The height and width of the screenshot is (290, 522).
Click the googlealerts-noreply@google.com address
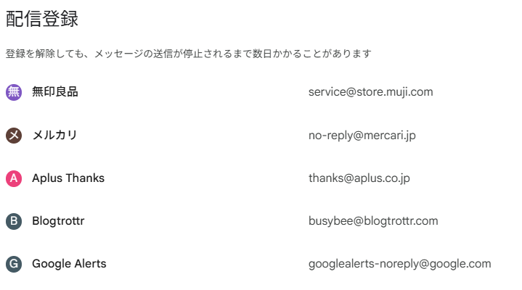coord(399,264)
